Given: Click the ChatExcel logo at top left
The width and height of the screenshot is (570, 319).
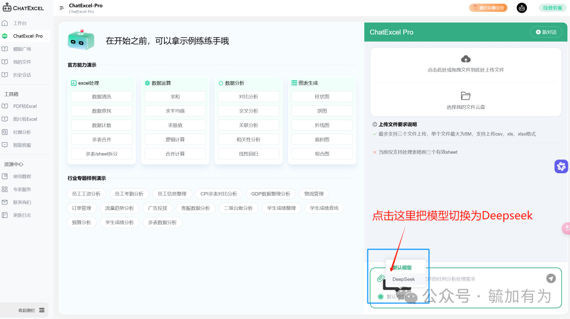Looking at the screenshot, I should 23,7.
